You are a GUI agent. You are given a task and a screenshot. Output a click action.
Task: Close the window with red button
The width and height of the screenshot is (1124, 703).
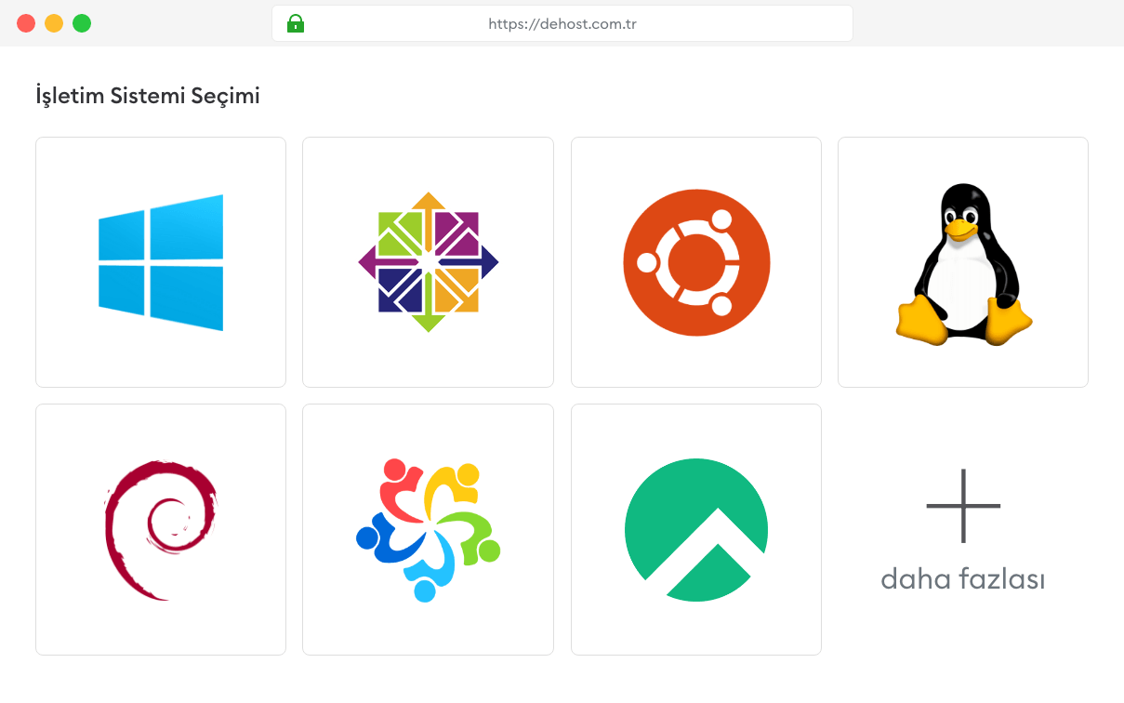26,23
